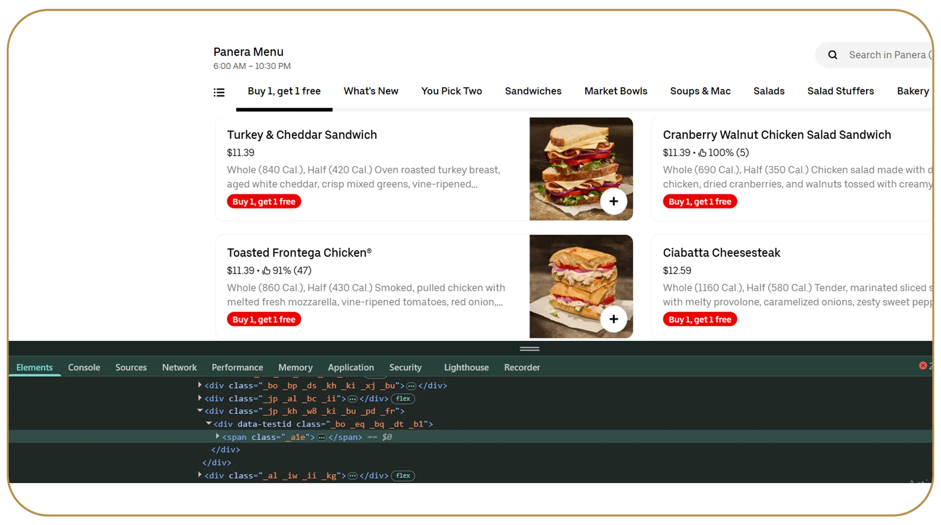Click the ellipsis in the "_bo _bp _ds" div
The height and width of the screenshot is (525, 941).
click(x=411, y=386)
